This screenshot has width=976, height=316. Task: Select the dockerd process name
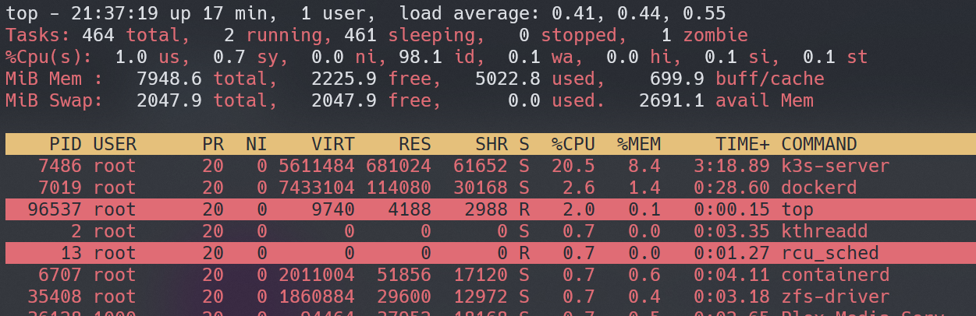(818, 188)
